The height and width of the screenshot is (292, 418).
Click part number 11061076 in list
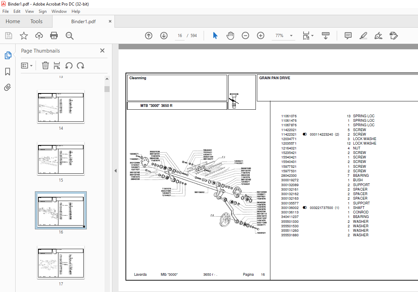(289, 116)
